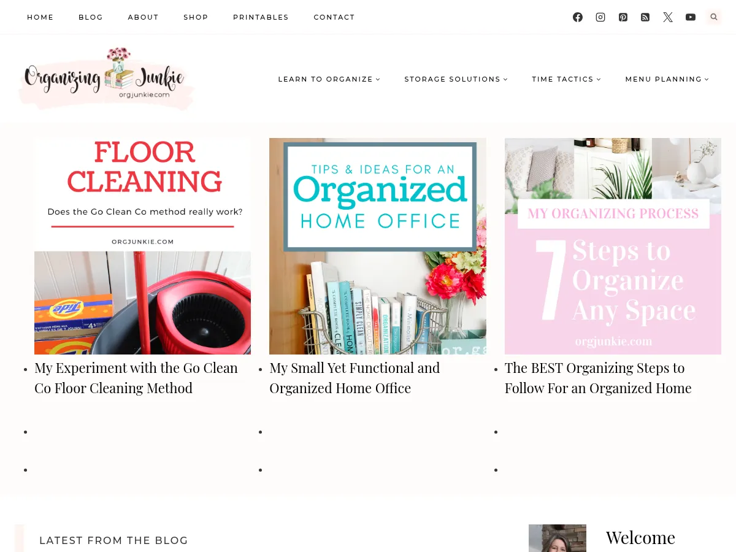Open the Printables menu item
This screenshot has width=736, height=552.
[261, 17]
